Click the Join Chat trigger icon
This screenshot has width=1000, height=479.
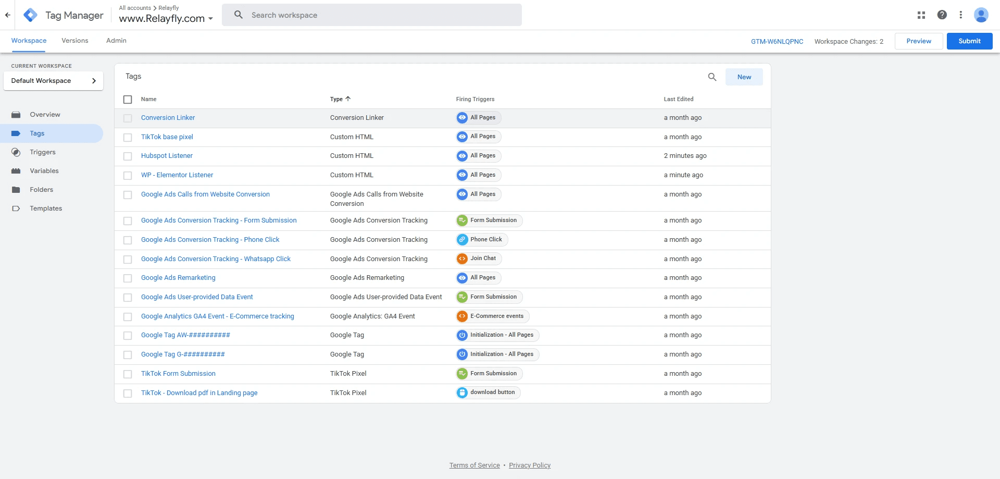coord(462,259)
